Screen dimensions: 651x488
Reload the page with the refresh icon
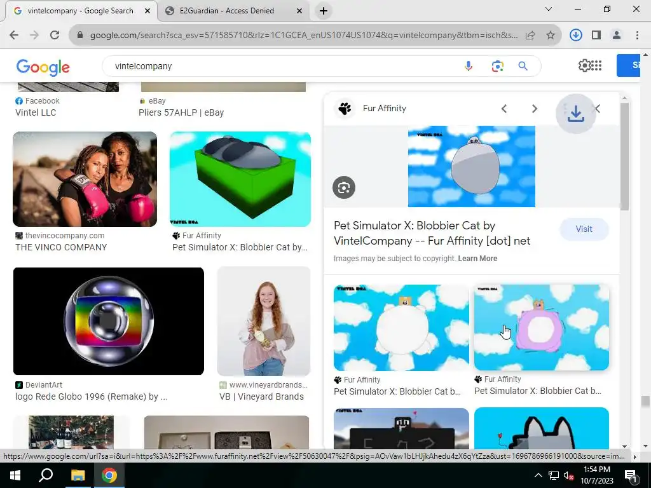pyautogui.click(x=55, y=36)
